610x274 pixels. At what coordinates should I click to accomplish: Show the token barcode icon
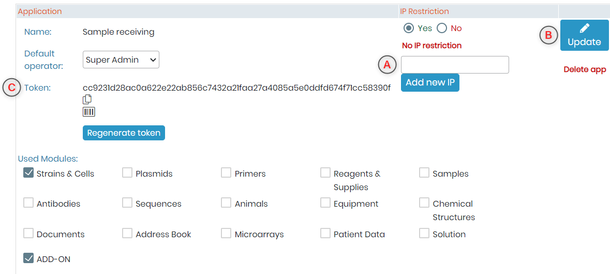(88, 112)
